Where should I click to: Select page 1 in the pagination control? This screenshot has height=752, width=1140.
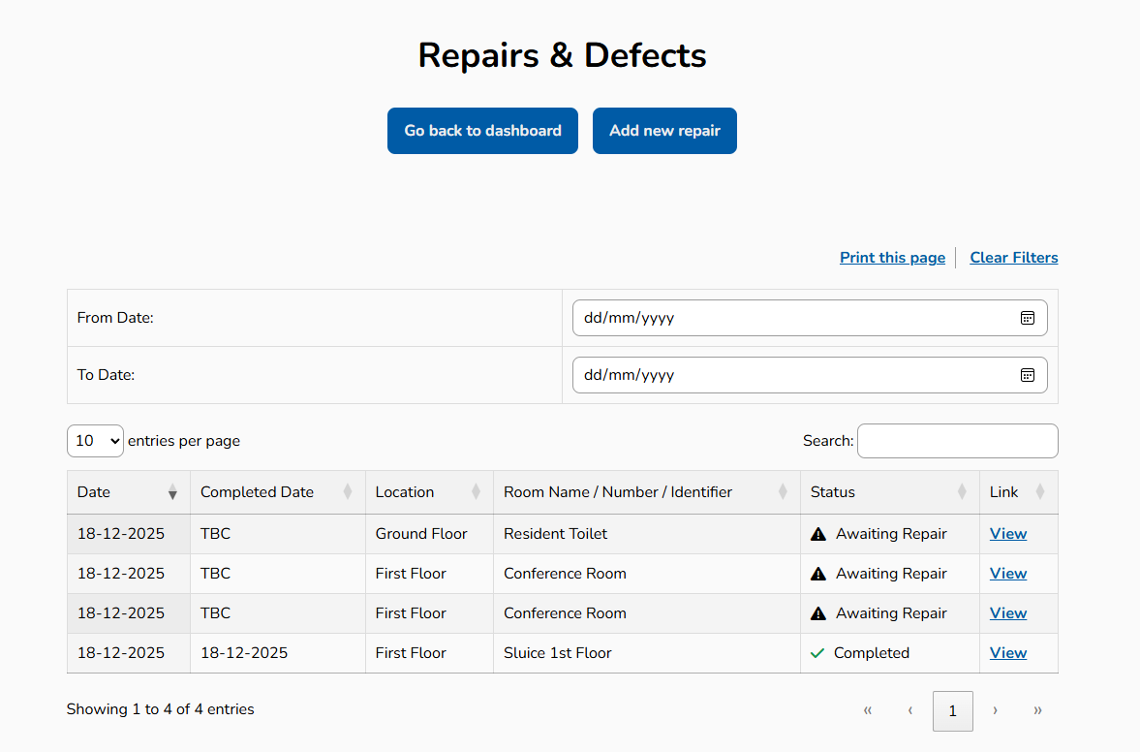(x=952, y=710)
